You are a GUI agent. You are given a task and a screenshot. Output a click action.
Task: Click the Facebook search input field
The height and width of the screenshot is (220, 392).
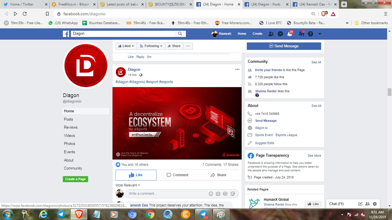coord(123,34)
